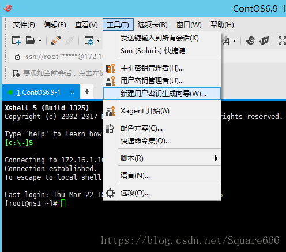Click the local prompt [c:\~]$ text
Viewport: 286px width, 252px height.
(x=19, y=143)
